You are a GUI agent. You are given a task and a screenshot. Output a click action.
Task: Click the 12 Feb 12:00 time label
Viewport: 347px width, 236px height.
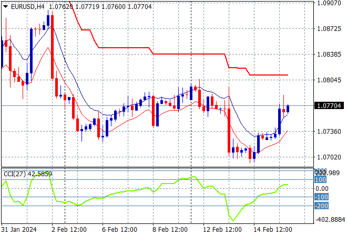pyautogui.click(x=222, y=230)
